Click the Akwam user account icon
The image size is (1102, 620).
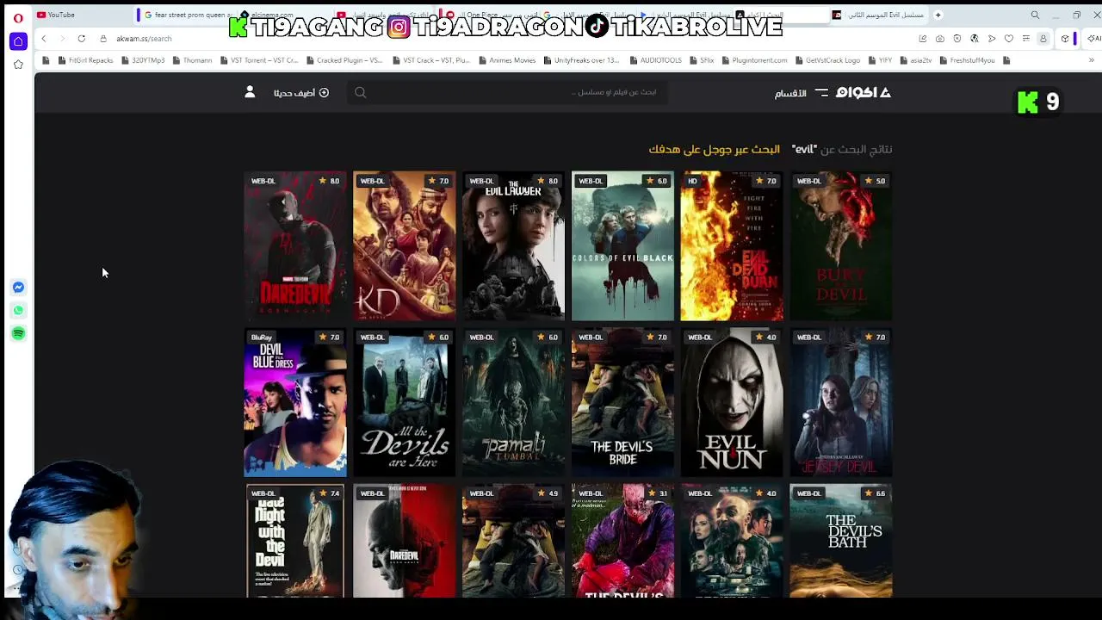pos(250,92)
